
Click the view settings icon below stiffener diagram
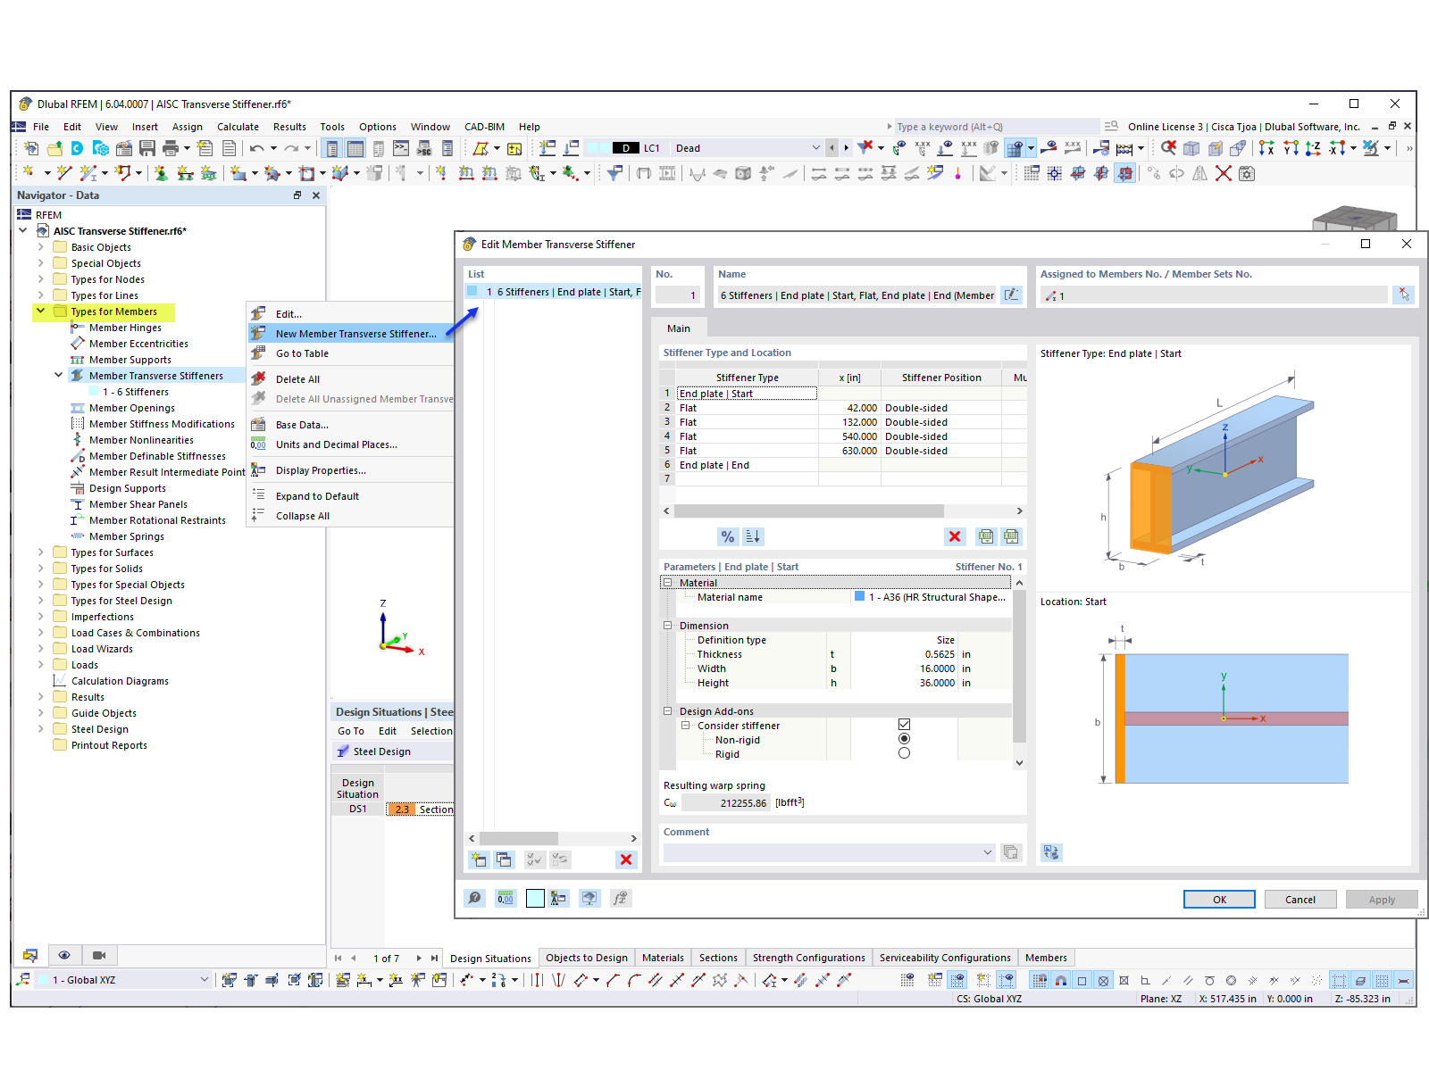click(x=1051, y=852)
